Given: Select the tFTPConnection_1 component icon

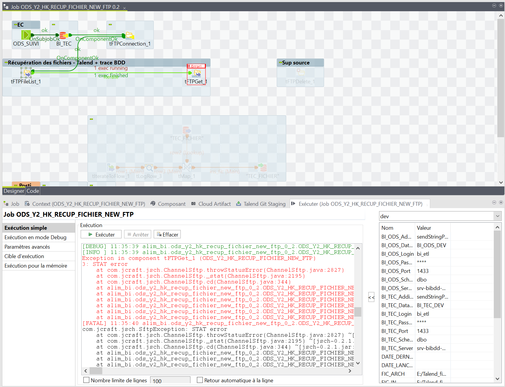Looking at the screenshot, I should (130, 35).
